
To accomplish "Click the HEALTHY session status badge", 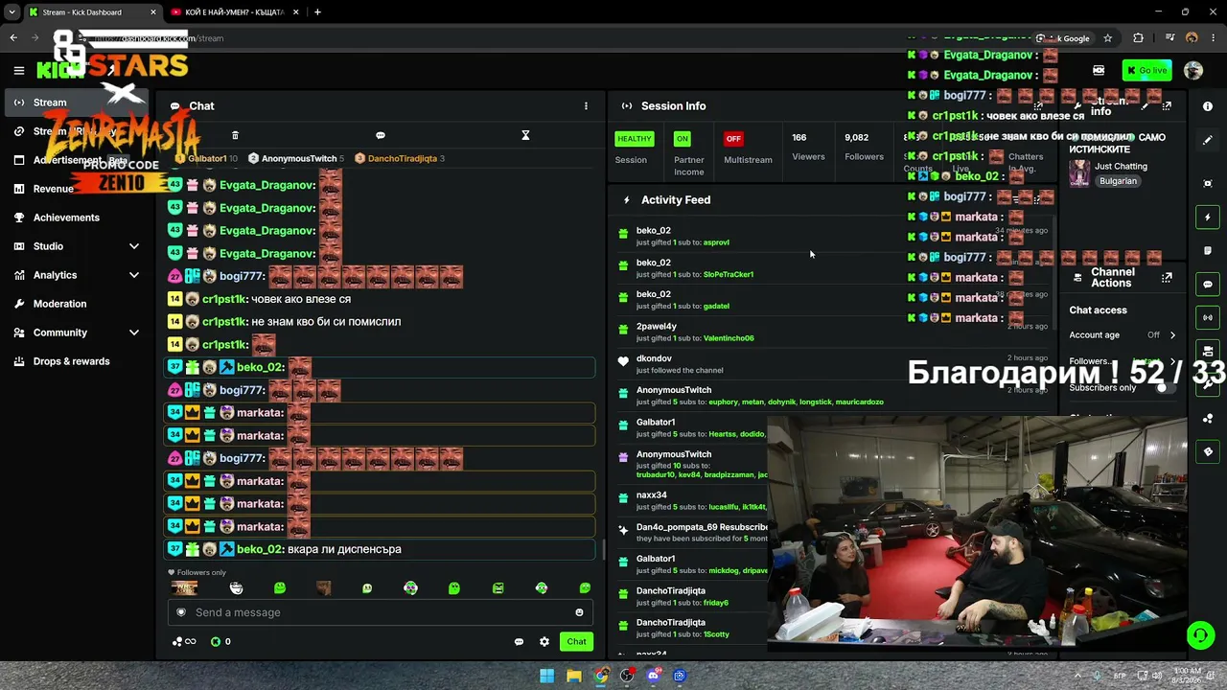I will (x=634, y=139).
